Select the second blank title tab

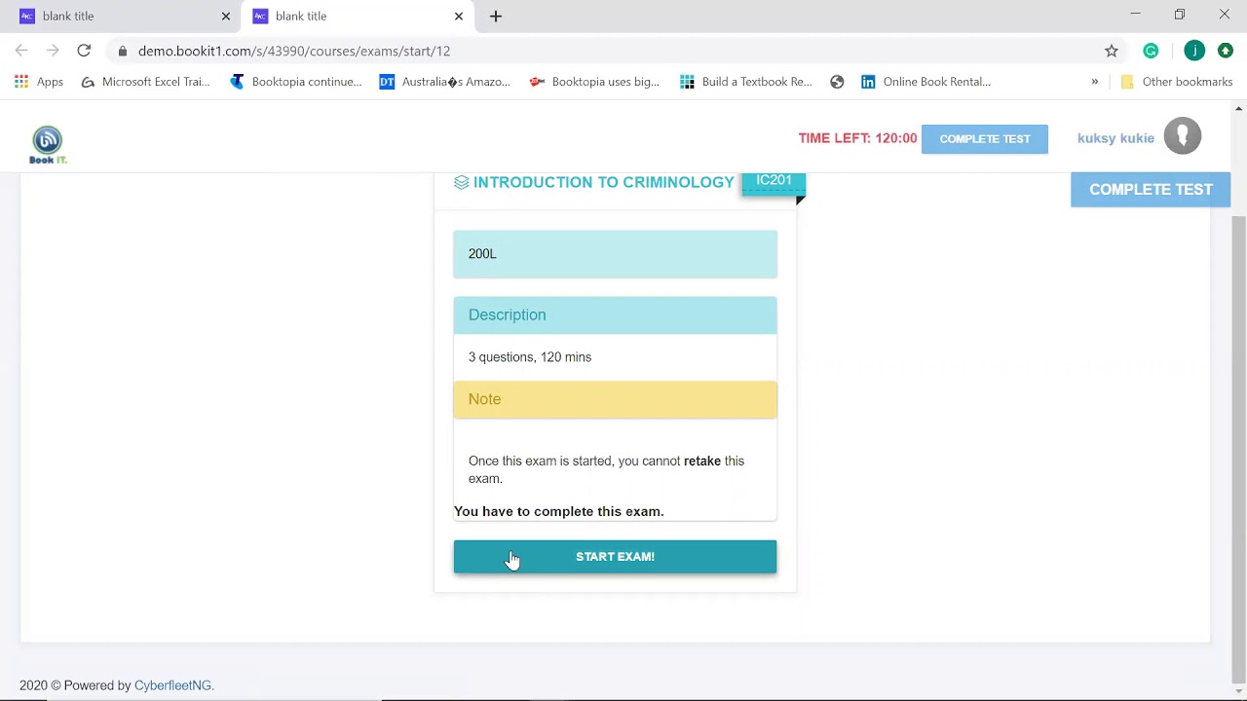[359, 16]
